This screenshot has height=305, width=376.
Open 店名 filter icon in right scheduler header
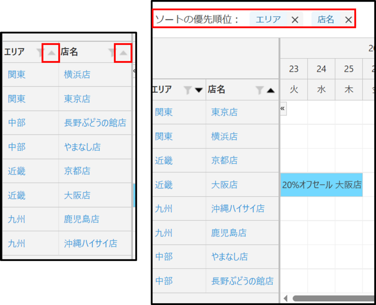pos(260,90)
